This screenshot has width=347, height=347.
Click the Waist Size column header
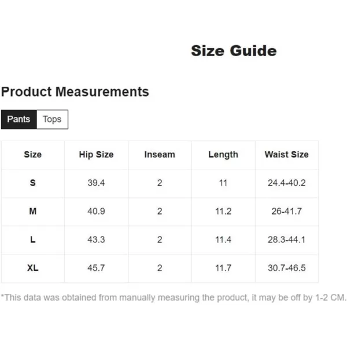click(x=287, y=154)
